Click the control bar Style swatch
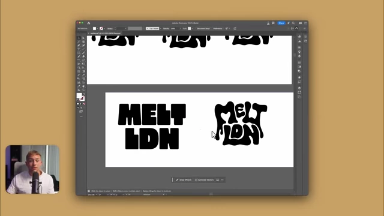Viewport: 384px width, 216px height. pyautogui.click(x=190, y=29)
